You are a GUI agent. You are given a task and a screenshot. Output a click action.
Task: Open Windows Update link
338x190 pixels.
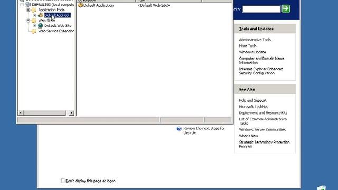pos(252,52)
